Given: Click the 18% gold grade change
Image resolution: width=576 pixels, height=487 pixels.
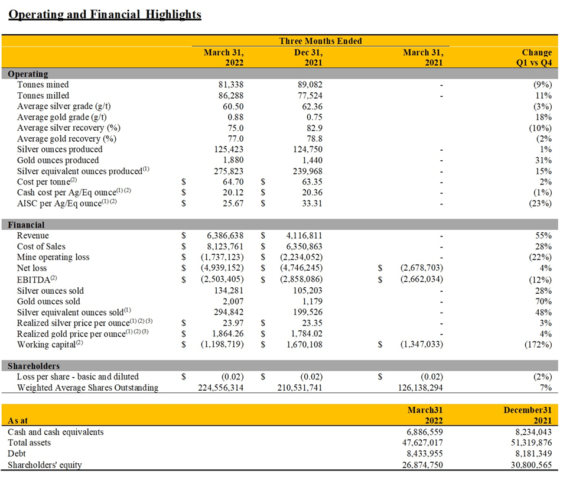Looking at the screenshot, I should pyautogui.click(x=544, y=117).
